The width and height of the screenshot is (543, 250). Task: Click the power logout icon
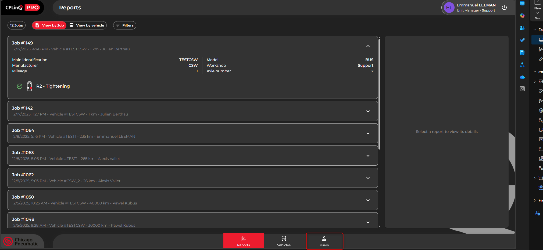(x=504, y=8)
